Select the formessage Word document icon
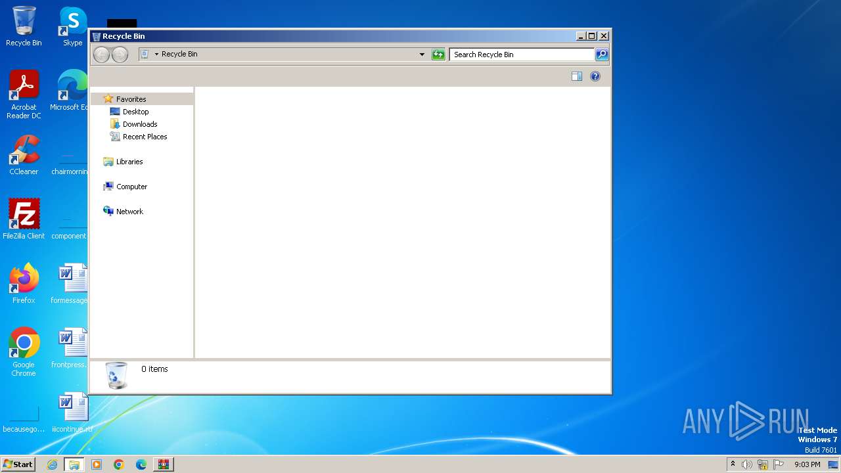The image size is (841, 473). [x=70, y=284]
